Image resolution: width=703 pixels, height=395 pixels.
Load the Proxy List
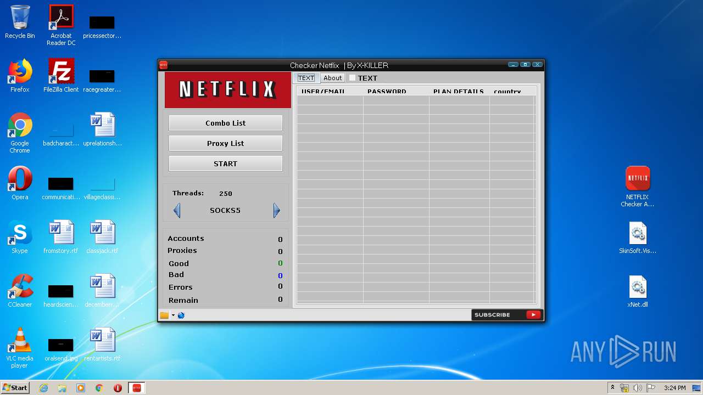(x=226, y=143)
